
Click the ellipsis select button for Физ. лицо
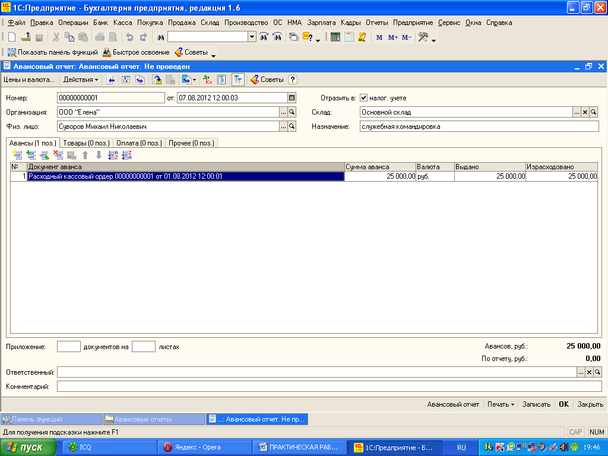coord(283,126)
